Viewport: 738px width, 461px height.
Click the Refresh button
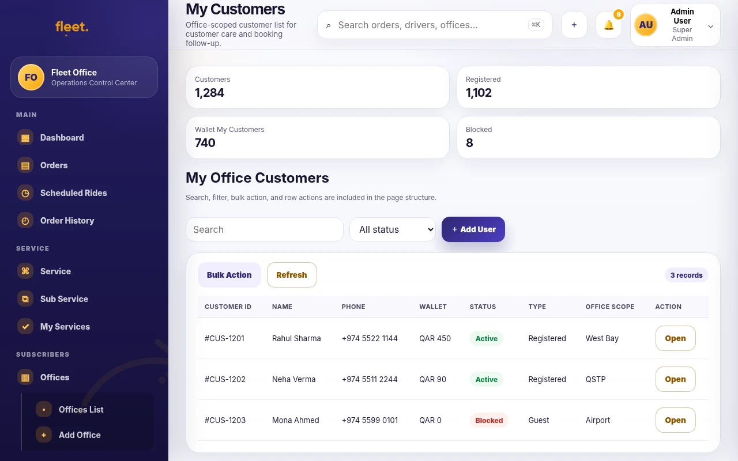pyautogui.click(x=292, y=275)
